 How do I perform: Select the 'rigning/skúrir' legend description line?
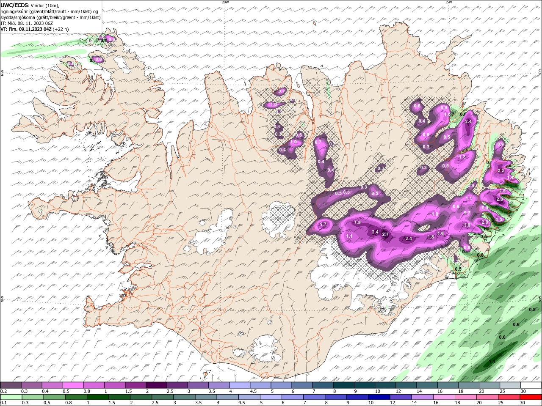[50, 11]
